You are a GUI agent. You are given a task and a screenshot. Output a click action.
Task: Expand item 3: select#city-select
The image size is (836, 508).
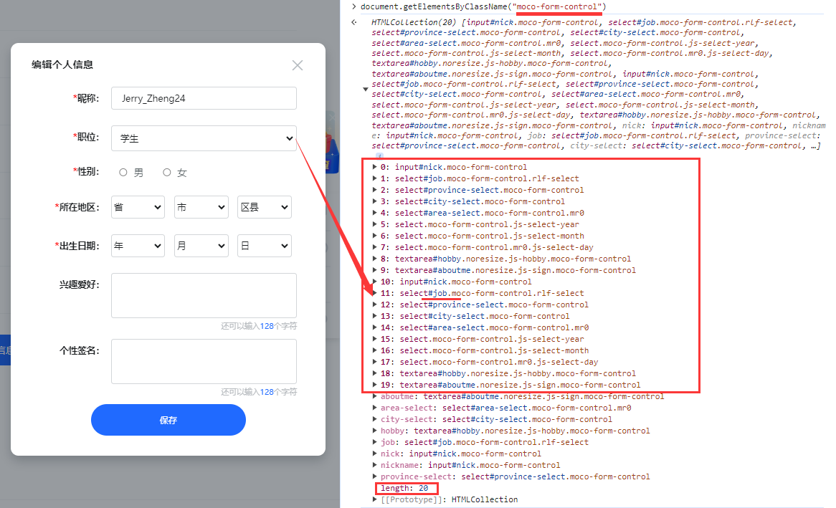tap(374, 201)
